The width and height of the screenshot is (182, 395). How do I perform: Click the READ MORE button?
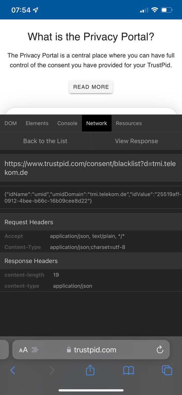coord(91,87)
